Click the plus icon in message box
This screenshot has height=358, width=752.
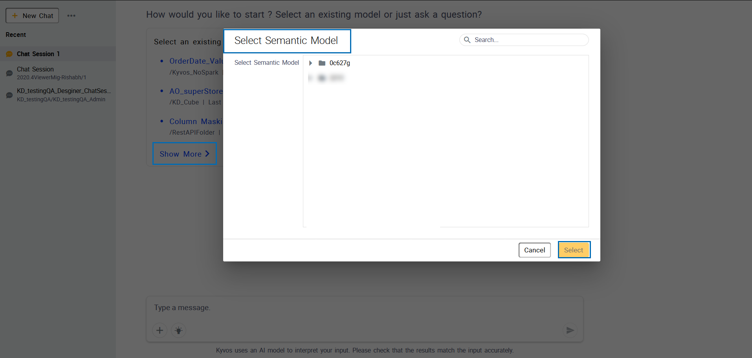[160, 331]
